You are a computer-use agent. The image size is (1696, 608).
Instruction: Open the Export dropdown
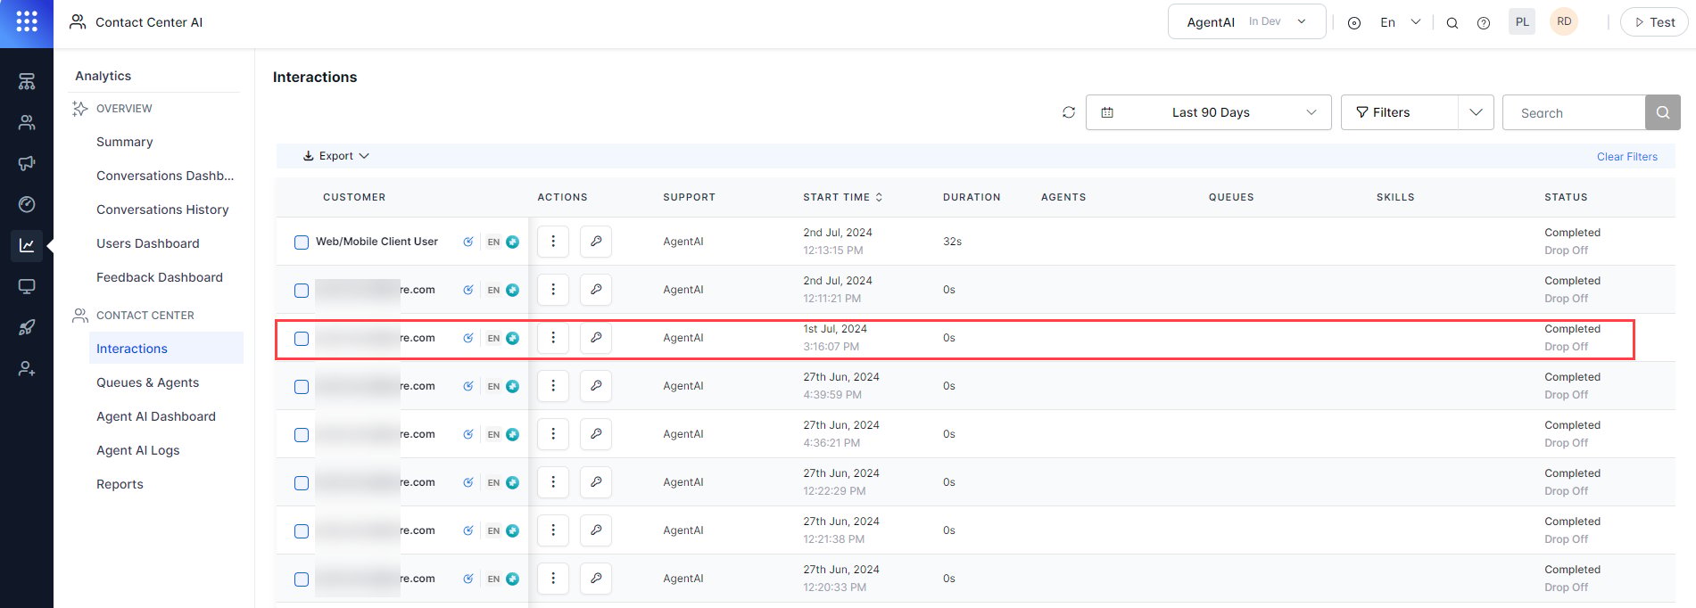[x=335, y=156]
